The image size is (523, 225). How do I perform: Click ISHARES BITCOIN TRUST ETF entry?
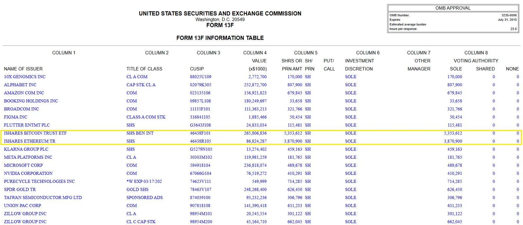click(35, 133)
